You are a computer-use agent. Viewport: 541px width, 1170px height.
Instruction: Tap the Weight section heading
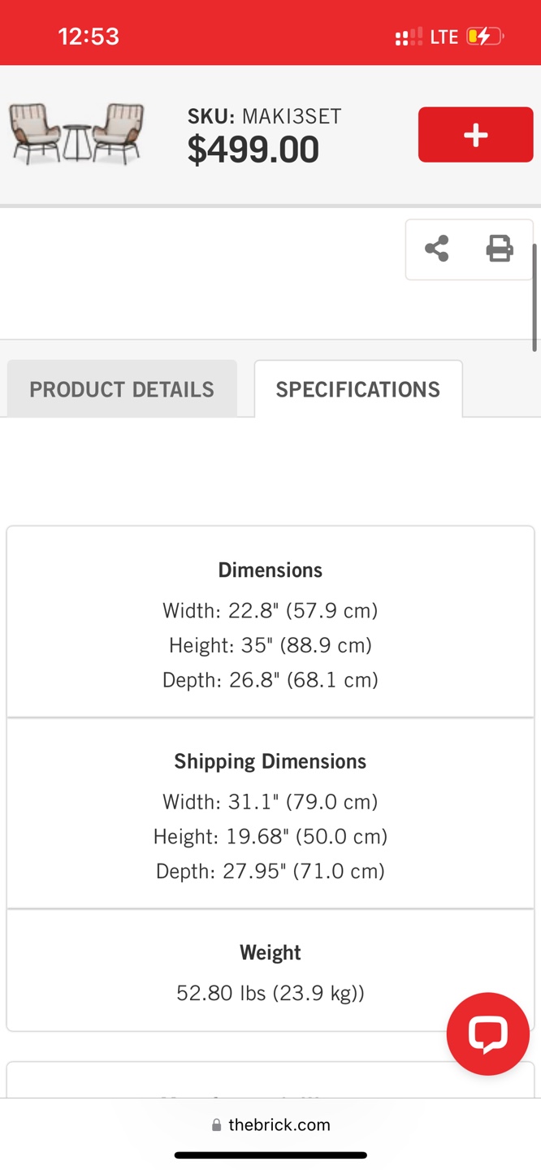click(270, 952)
